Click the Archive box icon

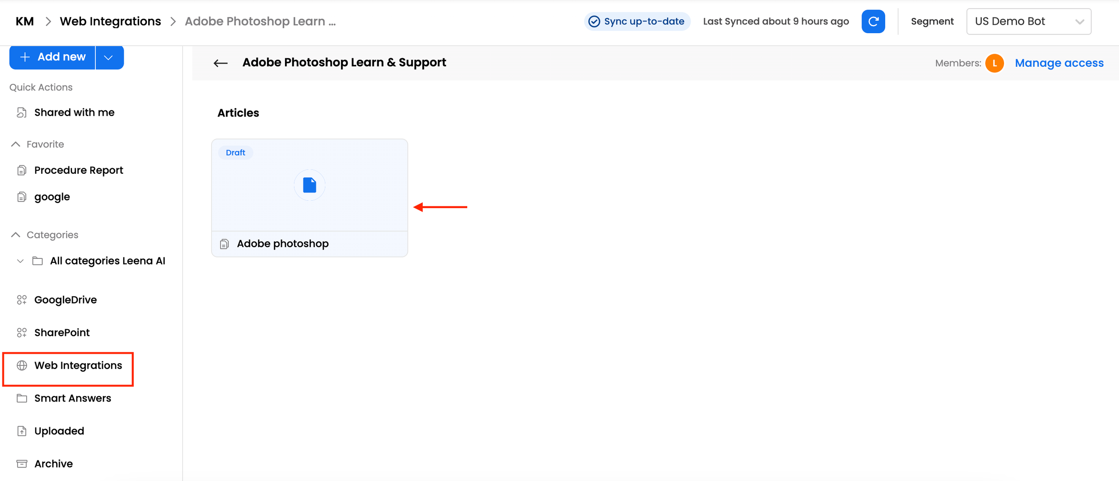(22, 464)
